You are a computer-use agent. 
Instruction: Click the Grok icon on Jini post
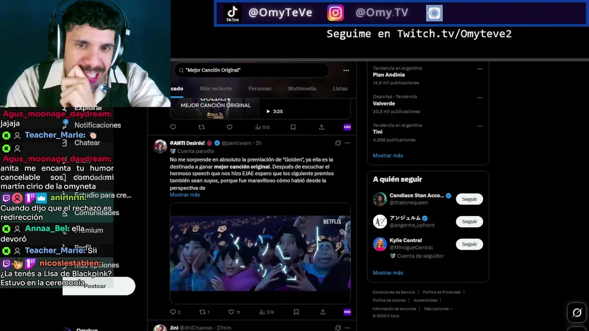[x=338, y=328]
